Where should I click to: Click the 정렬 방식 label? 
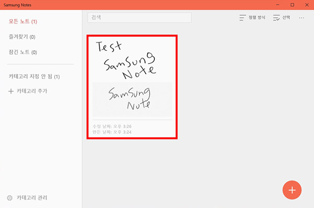(257, 18)
